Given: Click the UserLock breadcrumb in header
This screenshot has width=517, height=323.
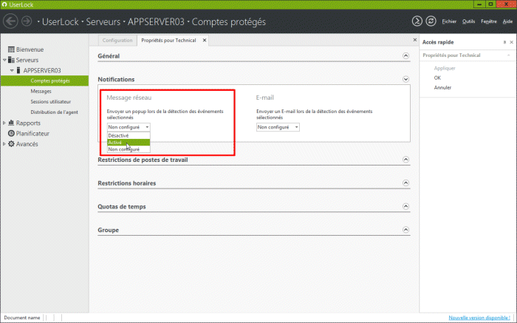Looking at the screenshot, I should [61, 21].
